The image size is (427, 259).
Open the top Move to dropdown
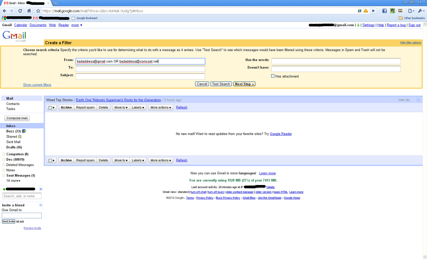pos(121,108)
